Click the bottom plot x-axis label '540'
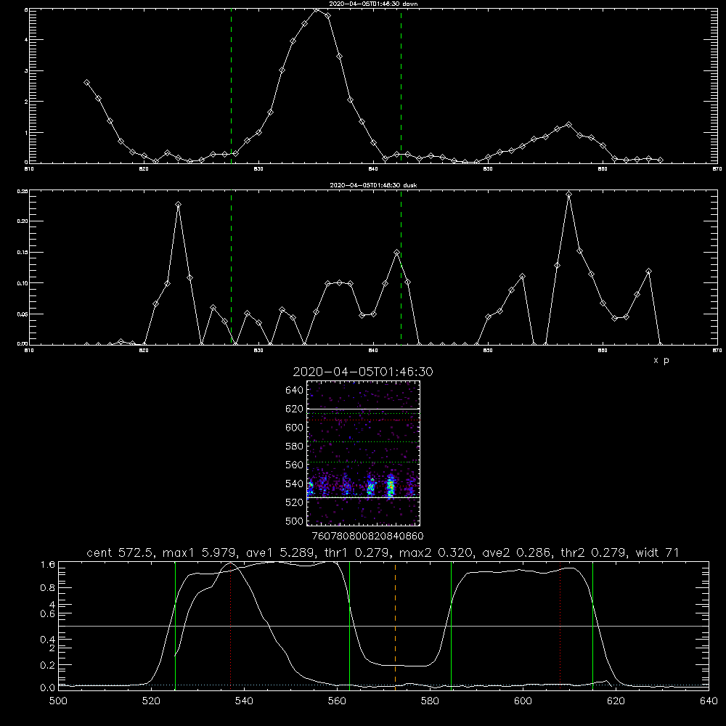The width and height of the screenshot is (726, 726). [244, 701]
